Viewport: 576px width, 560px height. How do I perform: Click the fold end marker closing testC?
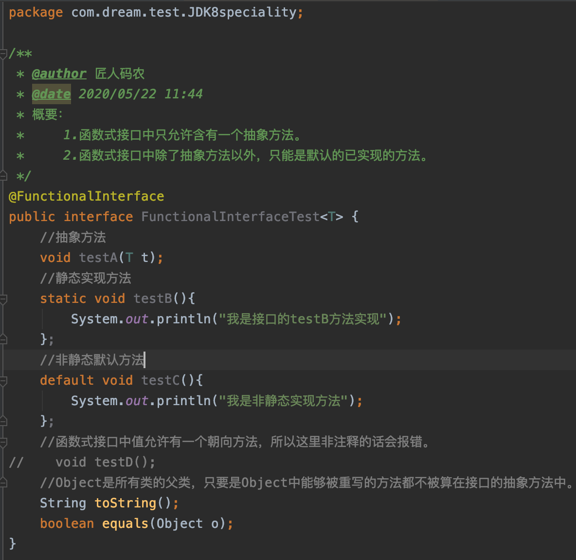(3, 421)
